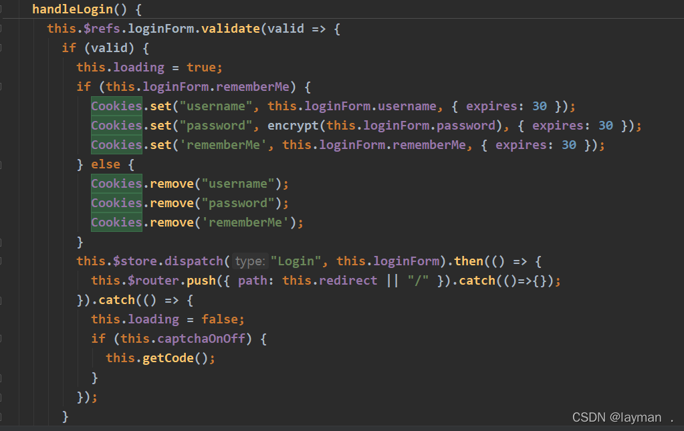Click highlighted Cookies before remove('rememberMe')
The width and height of the screenshot is (684, 431).
tap(116, 223)
